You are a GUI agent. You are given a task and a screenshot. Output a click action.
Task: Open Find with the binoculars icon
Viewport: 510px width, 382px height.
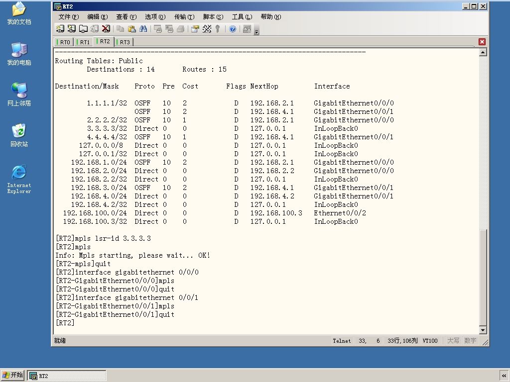143,29
